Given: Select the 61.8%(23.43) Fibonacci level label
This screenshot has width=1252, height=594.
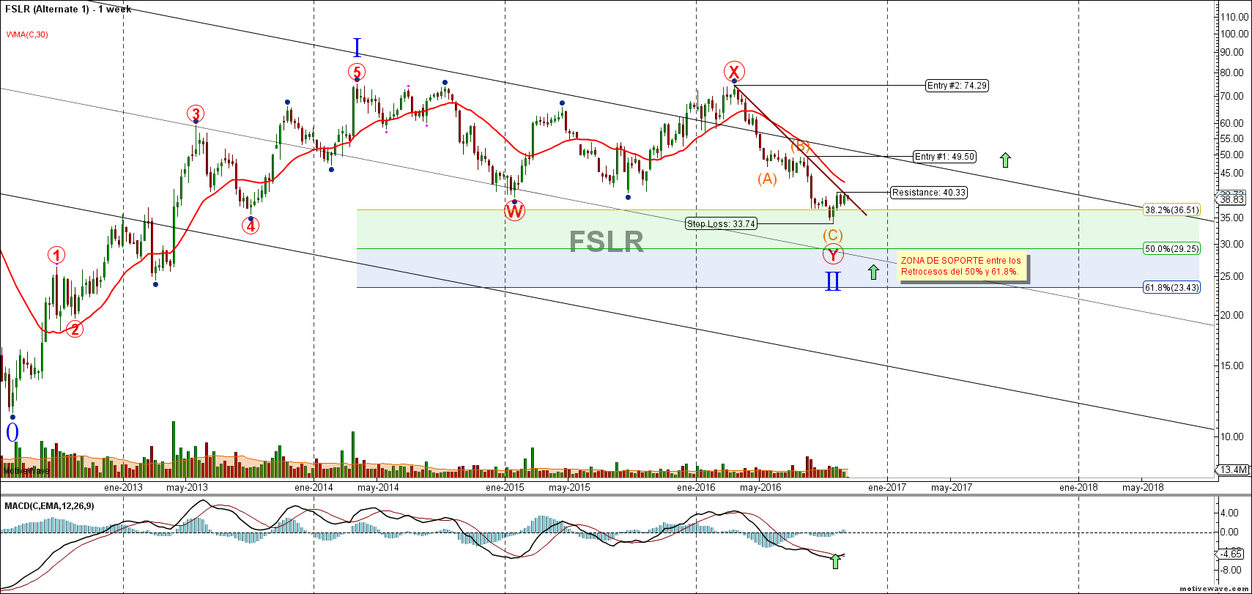Looking at the screenshot, I should [x=1171, y=288].
